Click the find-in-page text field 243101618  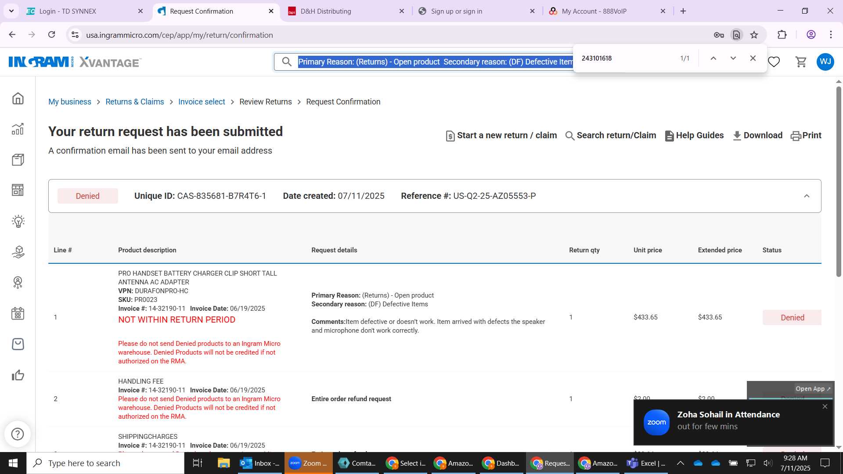tap(626, 58)
